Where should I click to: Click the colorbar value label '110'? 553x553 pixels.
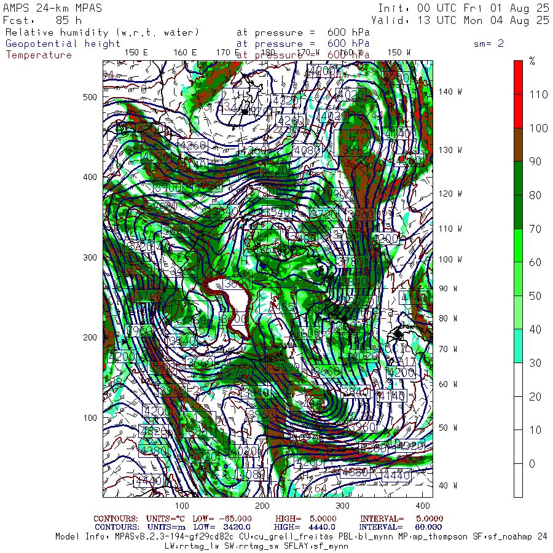click(x=538, y=95)
